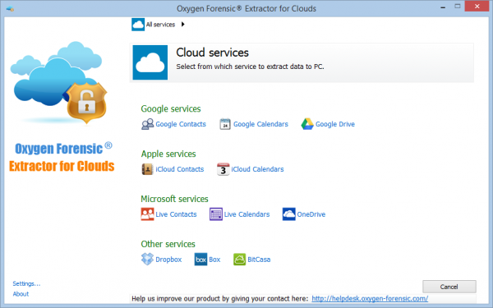Click the Cloud services title text
The image size is (493, 308).
pos(212,53)
